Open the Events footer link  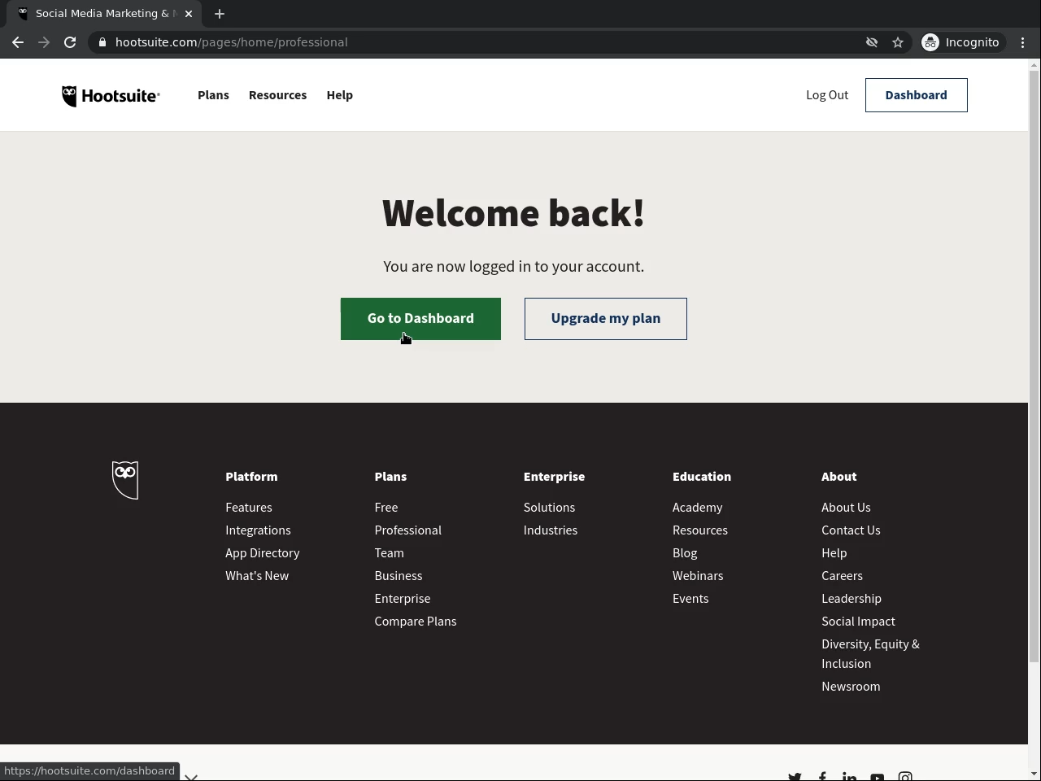click(690, 598)
